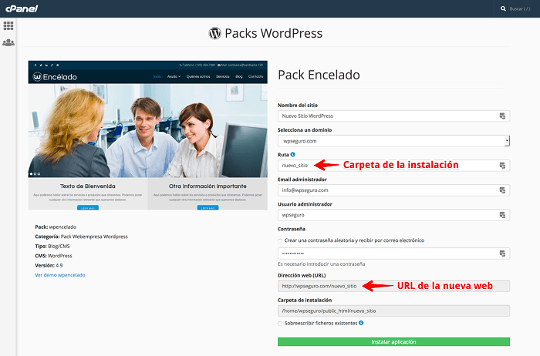Click 'Categoría: Pack Webempresa Wordpress' text
Viewport: 540px width, 356px height.
coord(81,237)
